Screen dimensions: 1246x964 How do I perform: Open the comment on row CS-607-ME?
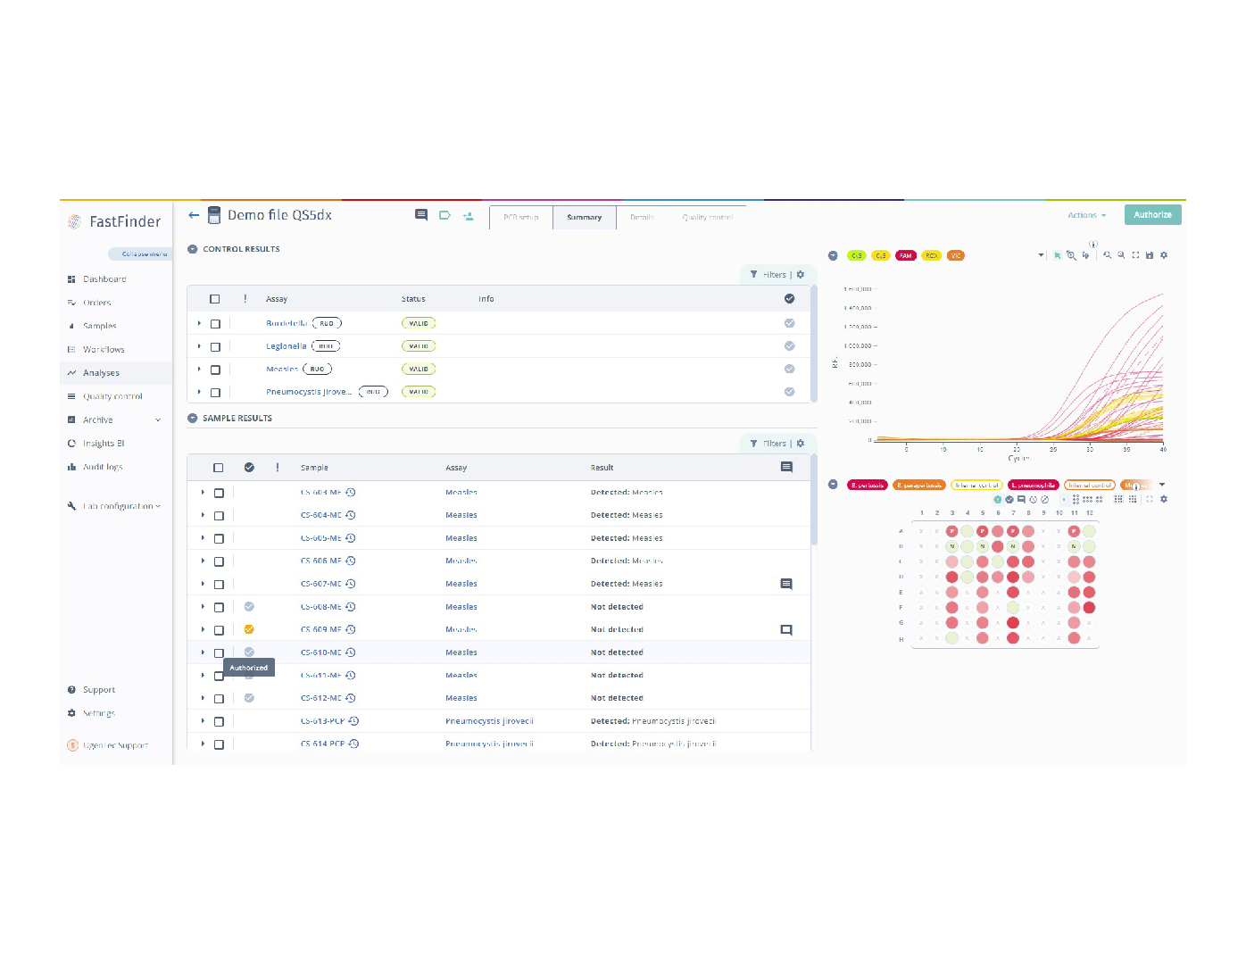pyautogui.click(x=786, y=584)
